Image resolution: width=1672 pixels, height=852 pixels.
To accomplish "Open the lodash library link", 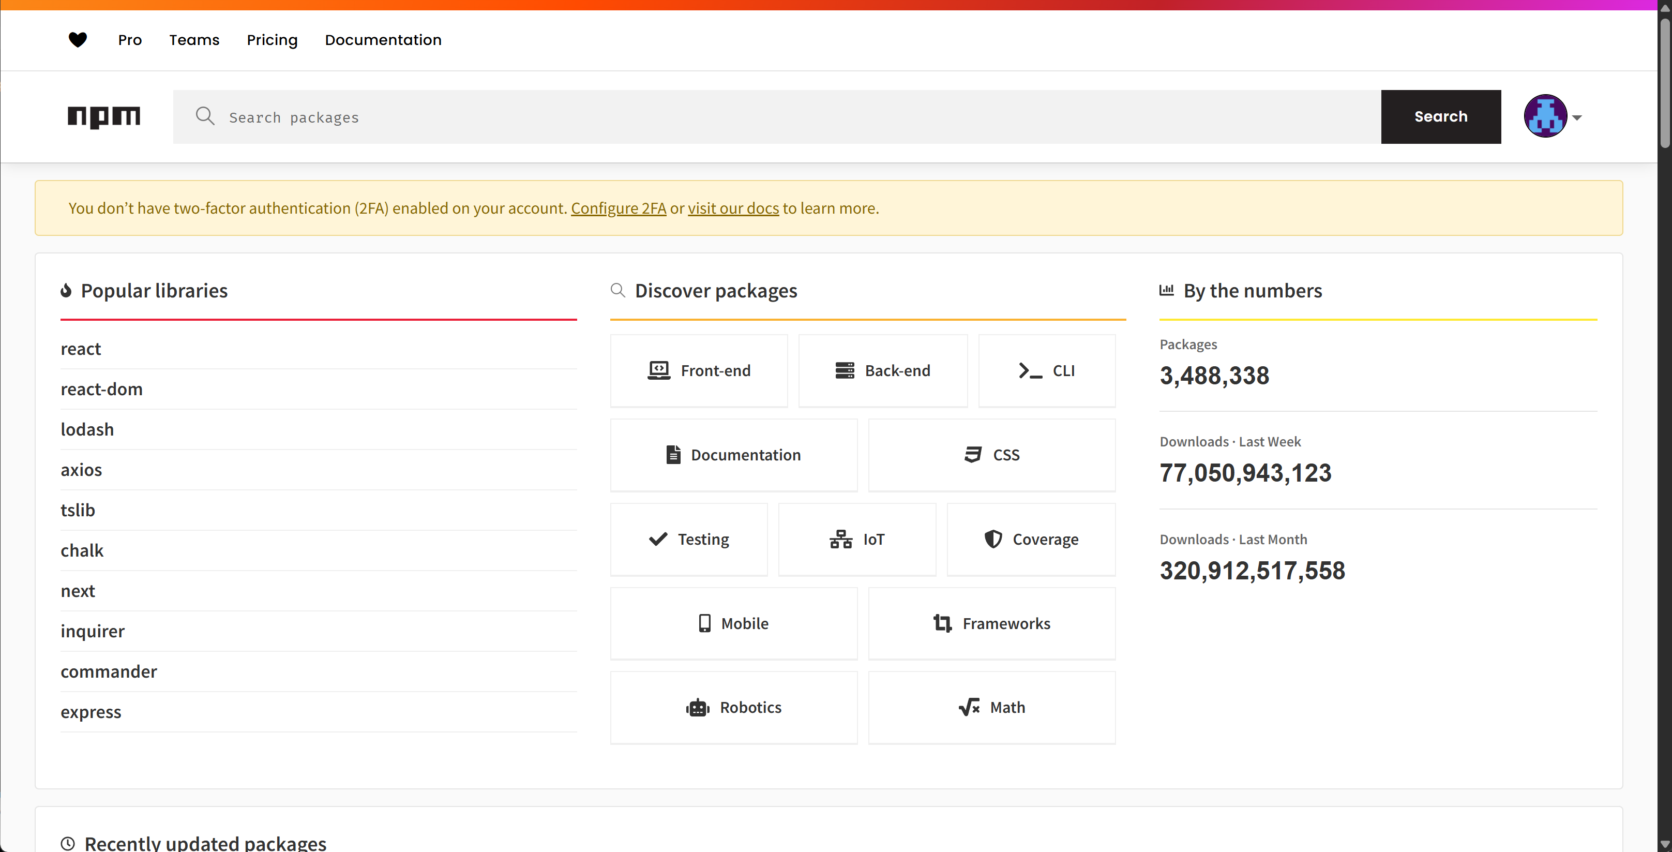I will [x=87, y=429].
